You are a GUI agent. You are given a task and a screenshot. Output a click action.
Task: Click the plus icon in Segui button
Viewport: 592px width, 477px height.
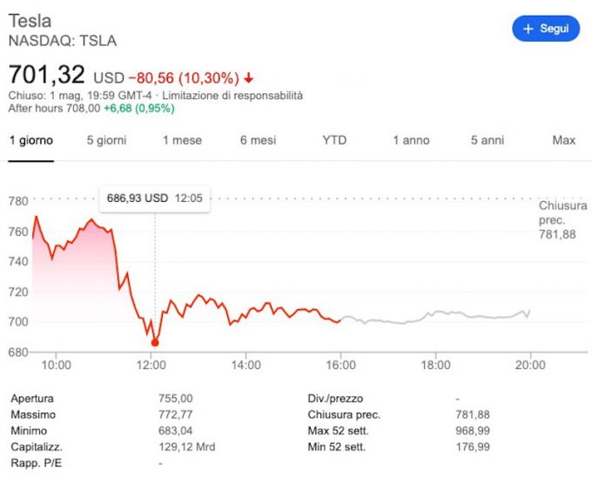[528, 29]
